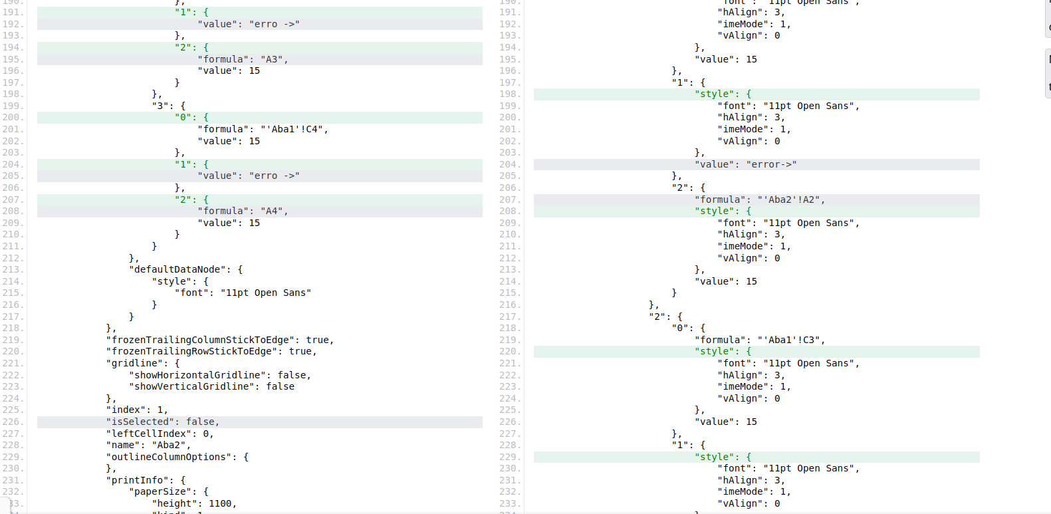Click the "printInfo" line
The height and width of the screenshot is (514, 1051).
pyautogui.click(x=146, y=480)
